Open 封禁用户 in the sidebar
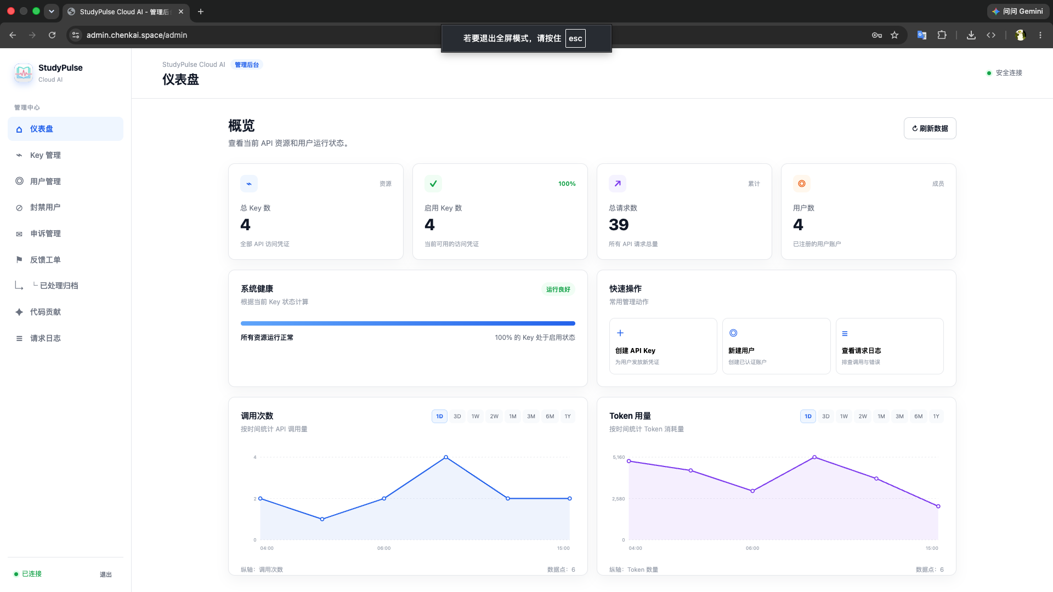 65,207
